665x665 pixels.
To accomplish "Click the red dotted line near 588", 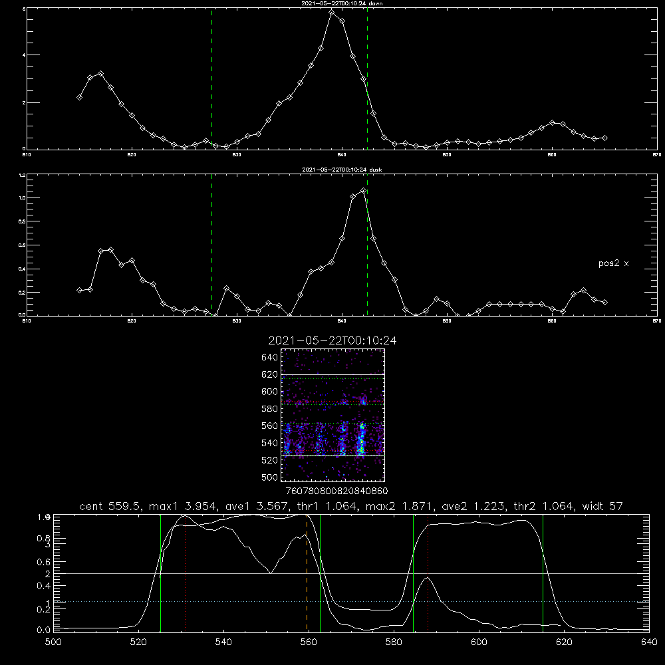I will pyautogui.click(x=428, y=573).
